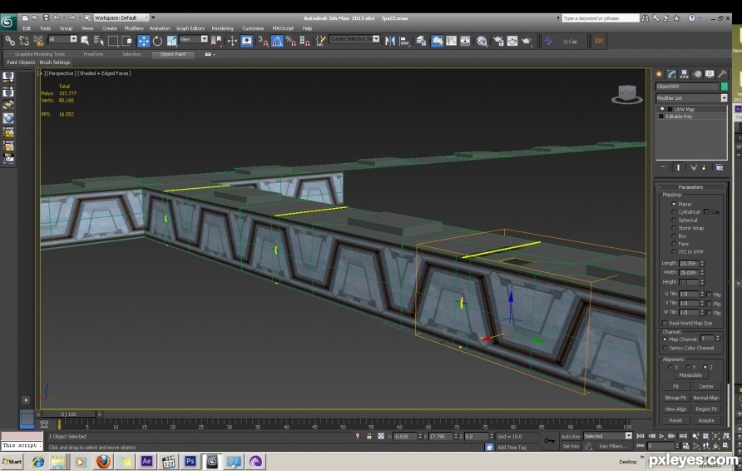Click the Normal Align button
This screenshot has height=471, width=742.
(x=706, y=398)
